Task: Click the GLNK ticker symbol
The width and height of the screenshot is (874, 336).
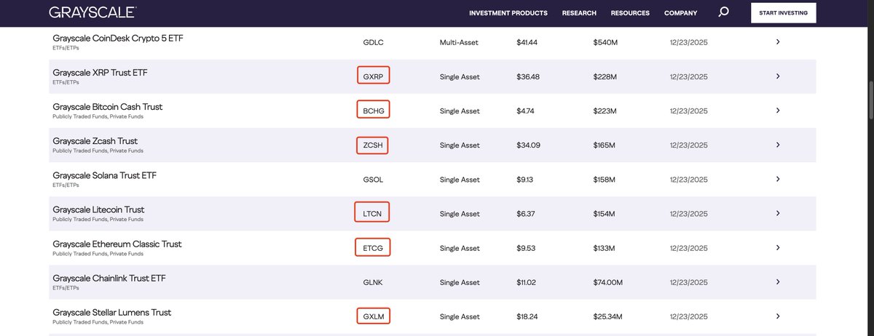Action: (373, 282)
